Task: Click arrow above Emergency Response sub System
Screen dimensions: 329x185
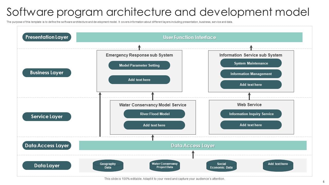Action: coord(139,48)
